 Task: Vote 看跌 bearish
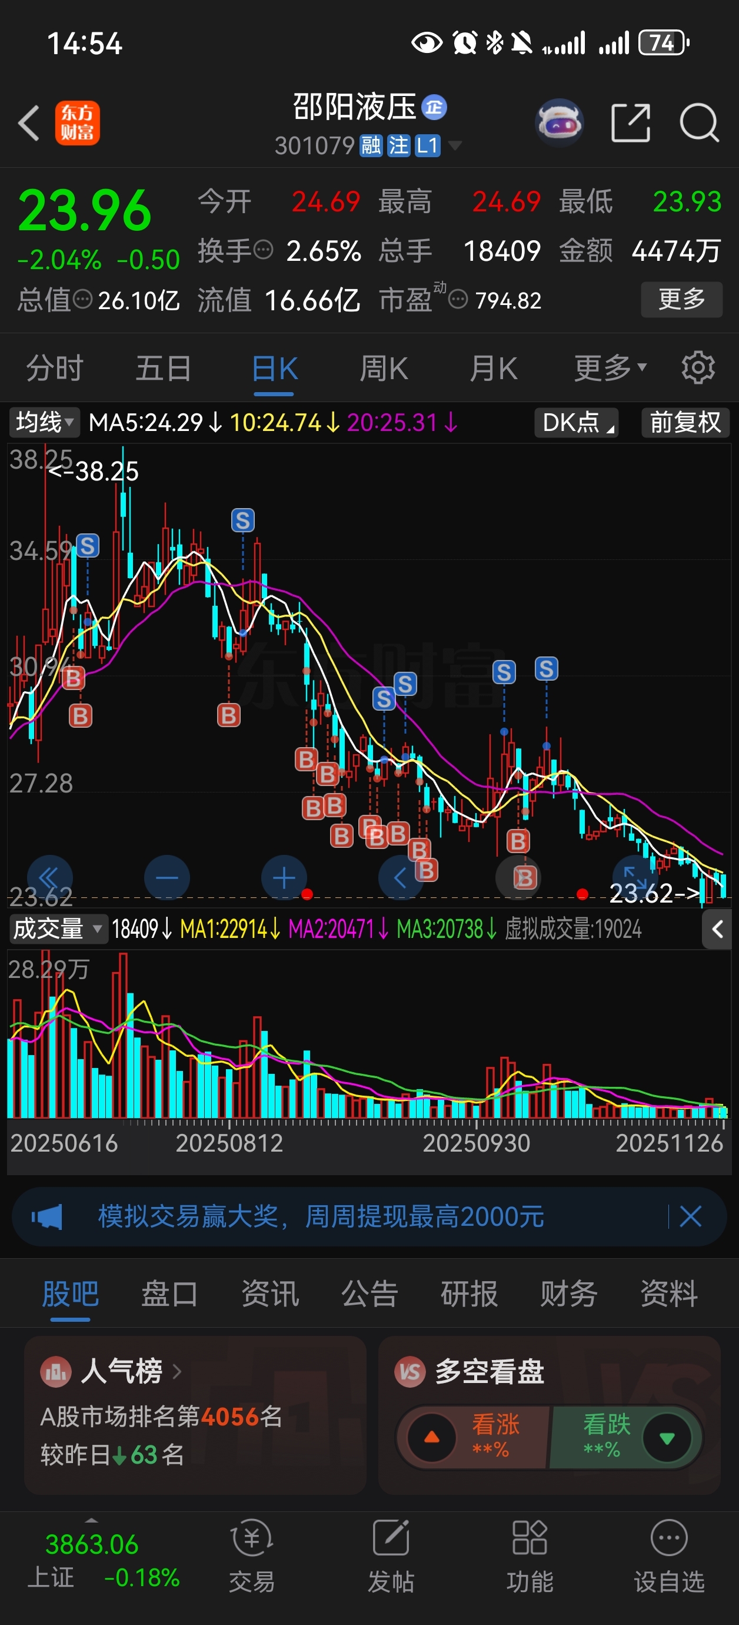(x=625, y=1437)
